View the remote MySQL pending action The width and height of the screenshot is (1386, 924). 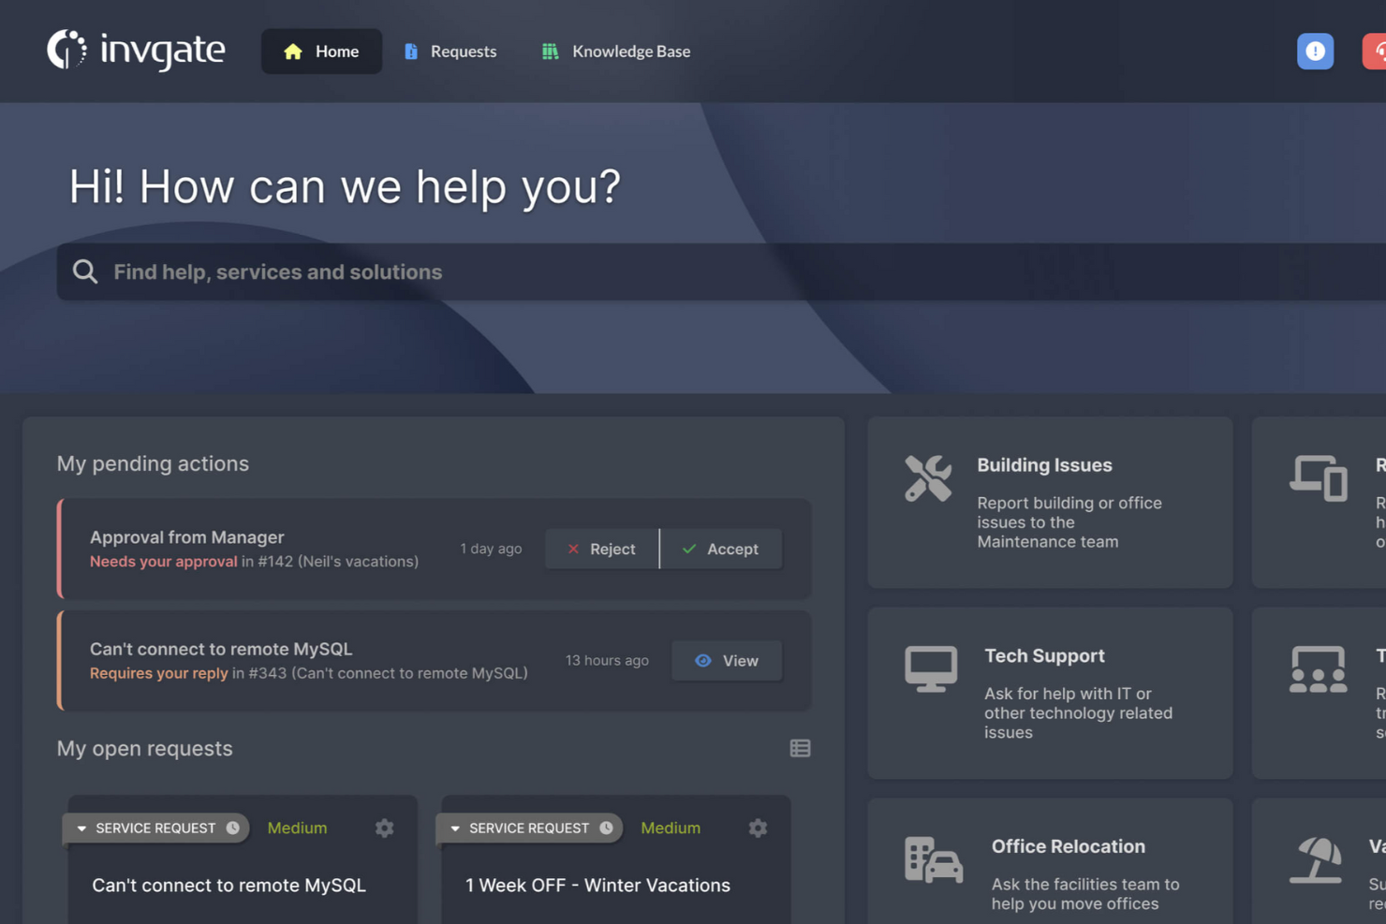tap(727, 660)
